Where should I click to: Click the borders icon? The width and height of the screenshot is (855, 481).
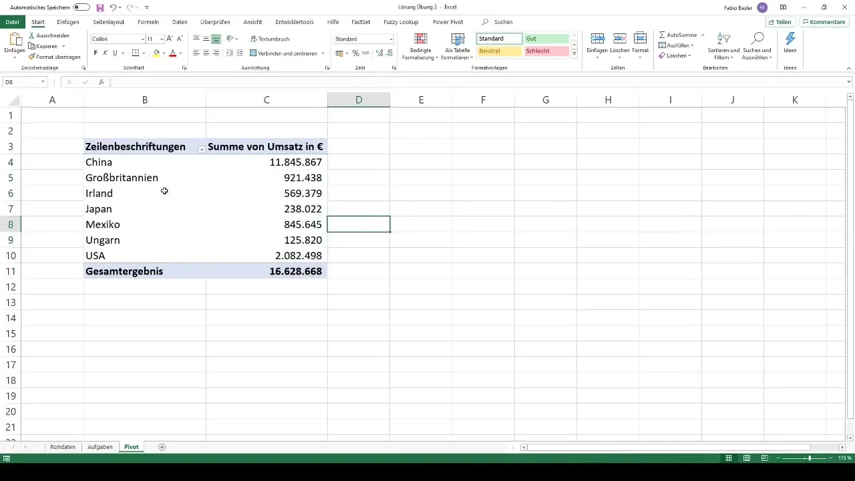point(136,53)
